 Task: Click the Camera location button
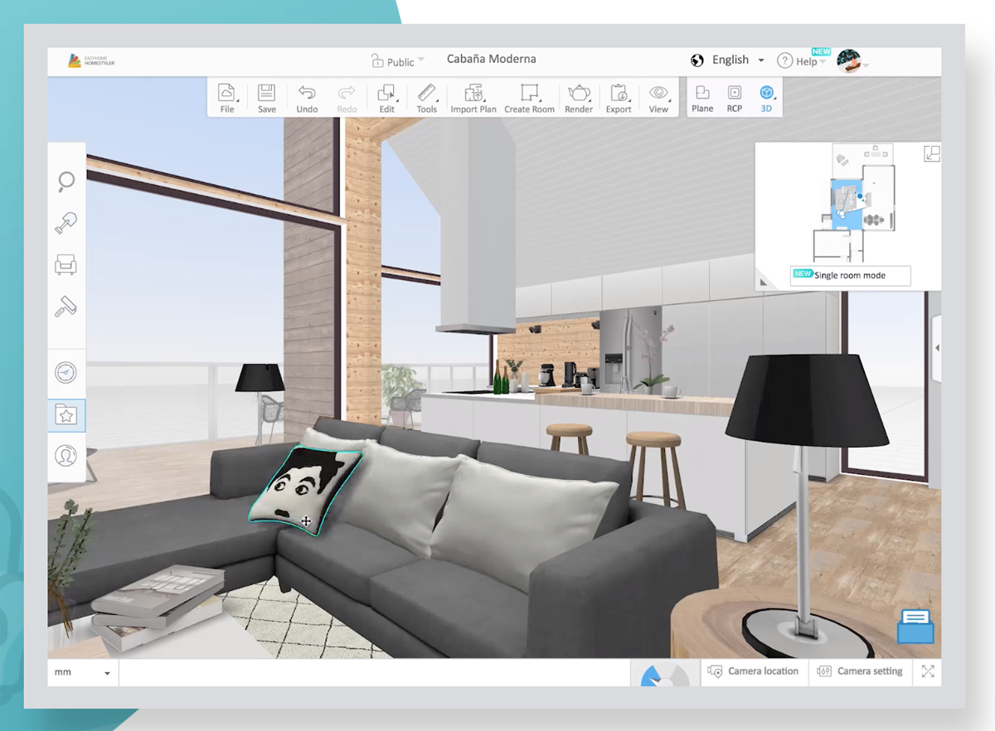[754, 671]
